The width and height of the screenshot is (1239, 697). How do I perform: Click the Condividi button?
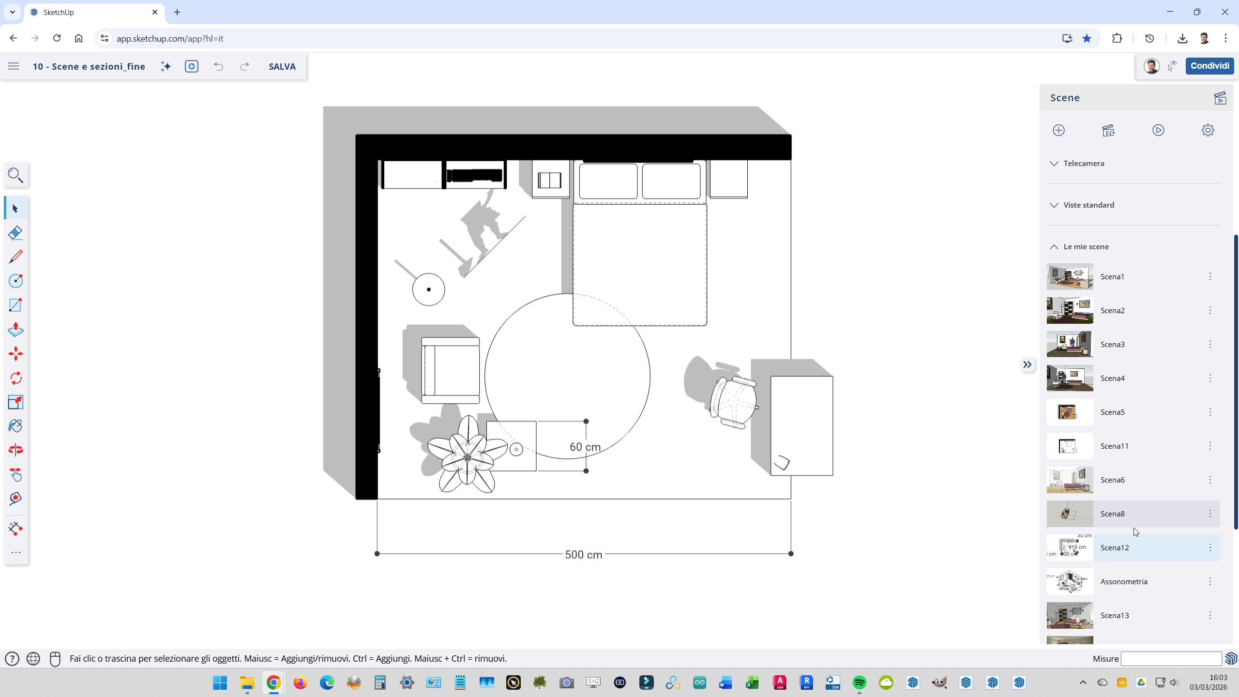(1209, 66)
